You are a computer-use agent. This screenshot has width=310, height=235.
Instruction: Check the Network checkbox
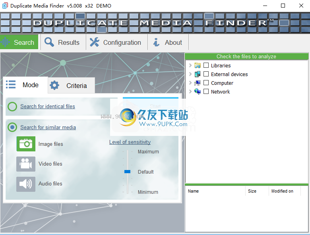pyautogui.click(x=206, y=91)
